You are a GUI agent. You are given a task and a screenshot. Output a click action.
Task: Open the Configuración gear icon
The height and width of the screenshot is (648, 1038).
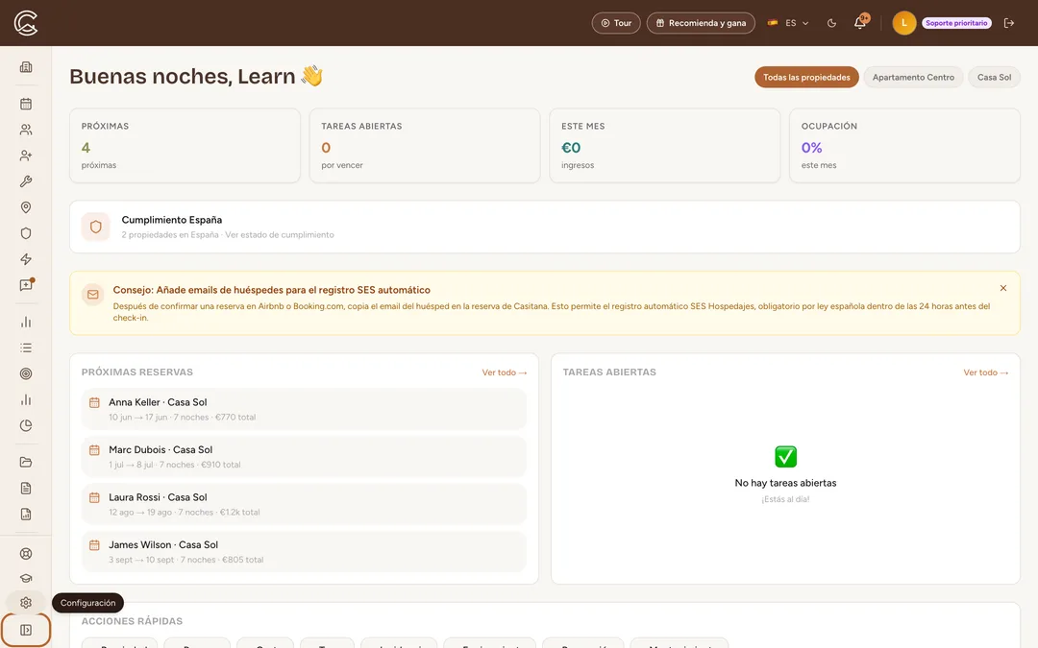[26, 603]
